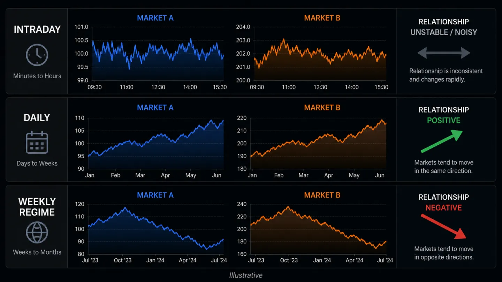Click the Daily calendar icon
Screen dimensions: 502x282
pyautogui.click(x=37, y=142)
